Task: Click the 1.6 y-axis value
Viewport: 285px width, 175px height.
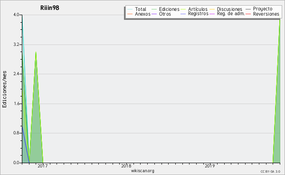Action: [x=16, y=104]
